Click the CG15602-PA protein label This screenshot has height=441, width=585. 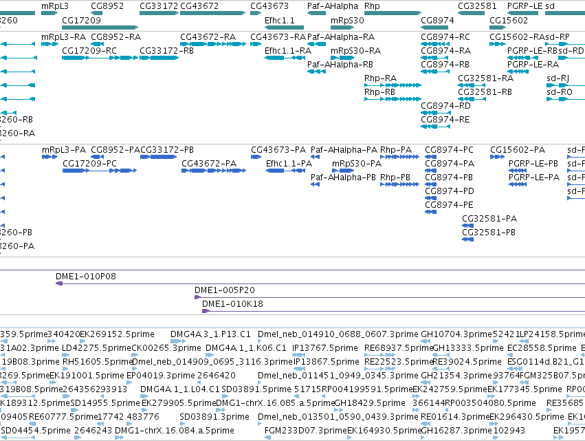[x=518, y=150]
